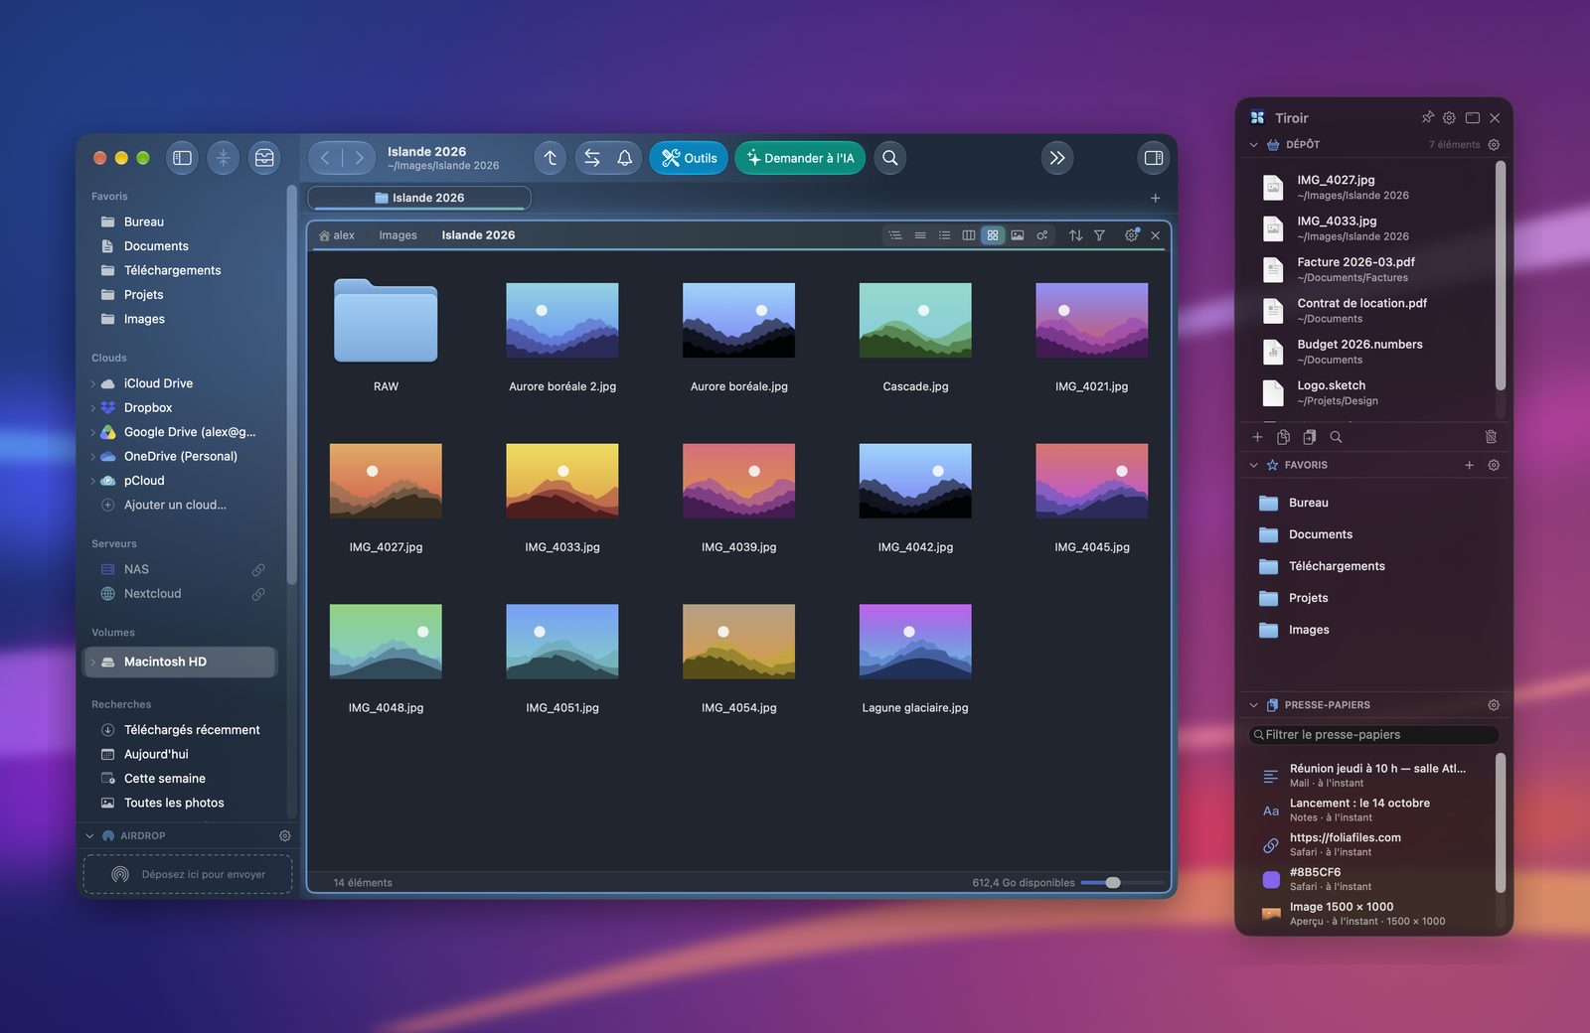Click the sync arrows toolbar icon
Image resolution: width=1590 pixels, height=1033 pixels.
coord(592,158)
